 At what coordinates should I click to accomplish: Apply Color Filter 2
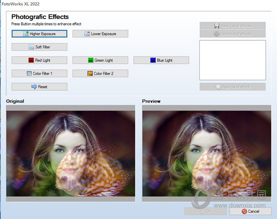pyautogui.click(x=100, y=74)
